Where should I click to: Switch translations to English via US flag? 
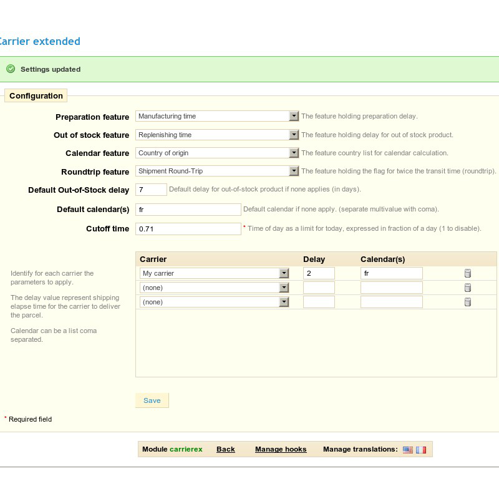pos(407,449)
